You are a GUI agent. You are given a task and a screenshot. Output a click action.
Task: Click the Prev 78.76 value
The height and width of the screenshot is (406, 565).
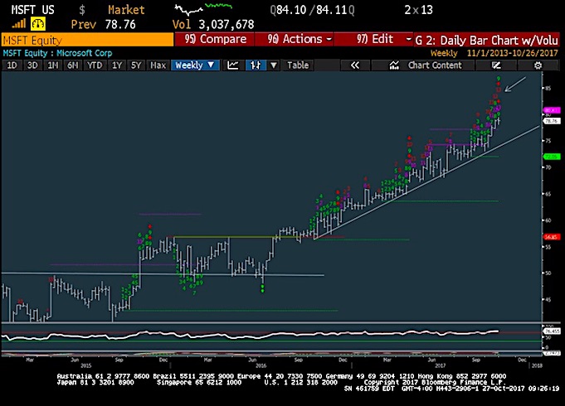click(x=103, y=25)
